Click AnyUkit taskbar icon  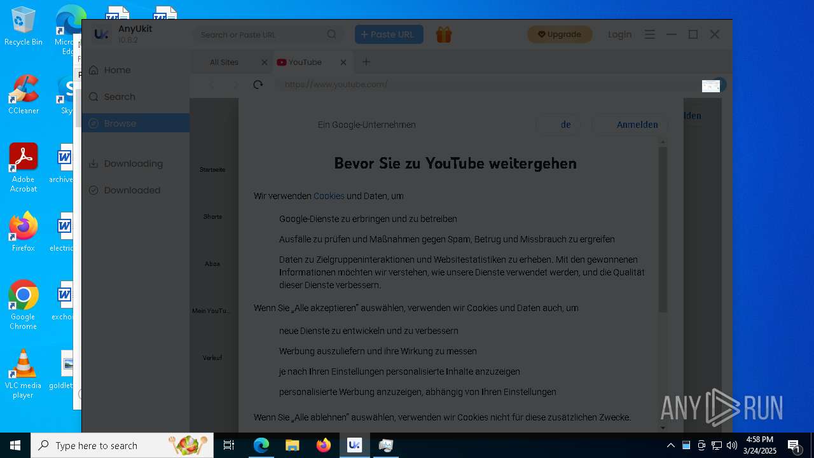pyautogui.click(x=354, y=445)
